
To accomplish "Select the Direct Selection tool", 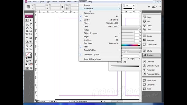I will click(x=31, y=20).
